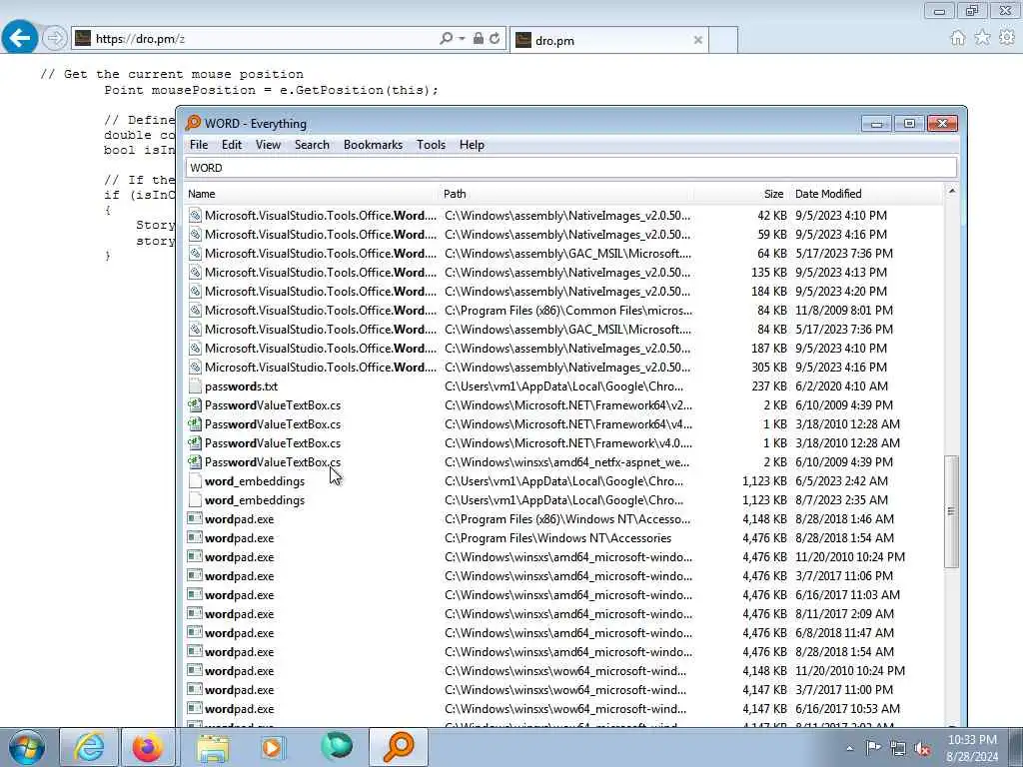Screen dimensions: 1023x767
Task: Click wordpad.exe icon dated 11/20/2010 10:24 PM amd64
Action: 195,557
